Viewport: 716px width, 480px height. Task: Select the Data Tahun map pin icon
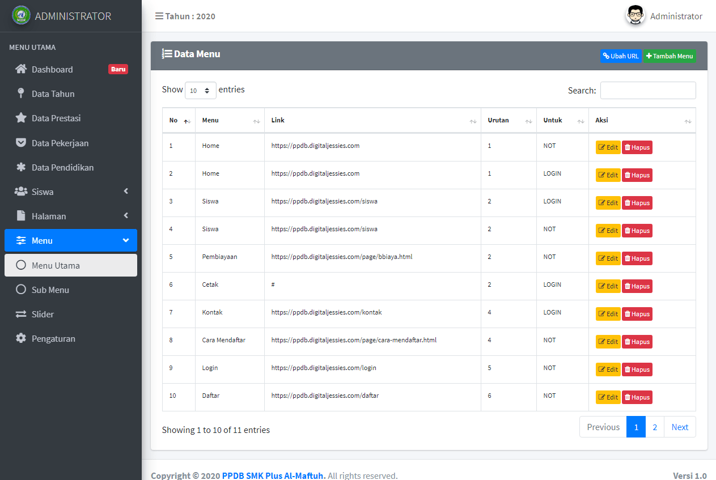pyautogui.click(x=21, y=94)
